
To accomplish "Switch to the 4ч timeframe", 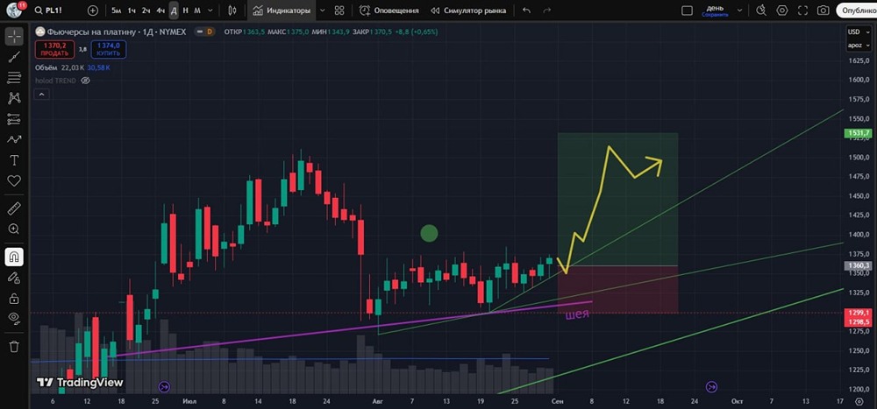I will [160, 11].
